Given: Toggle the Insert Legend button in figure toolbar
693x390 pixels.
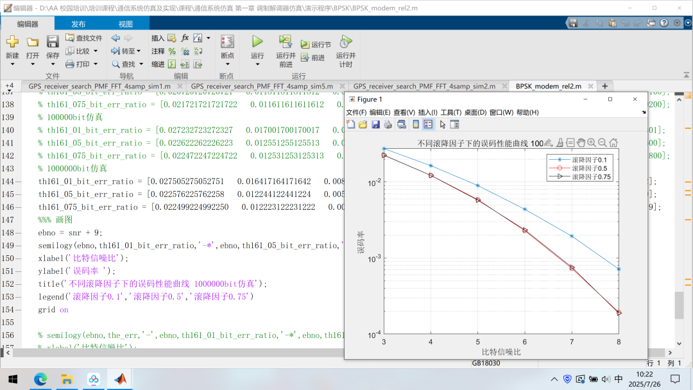Looking at the screenshot, I should coord(428,124).
